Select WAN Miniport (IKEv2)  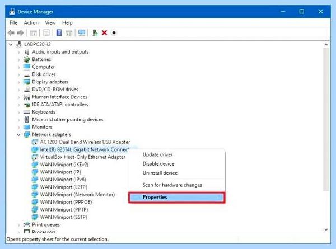pyautogui.click(x=64, y=165)
